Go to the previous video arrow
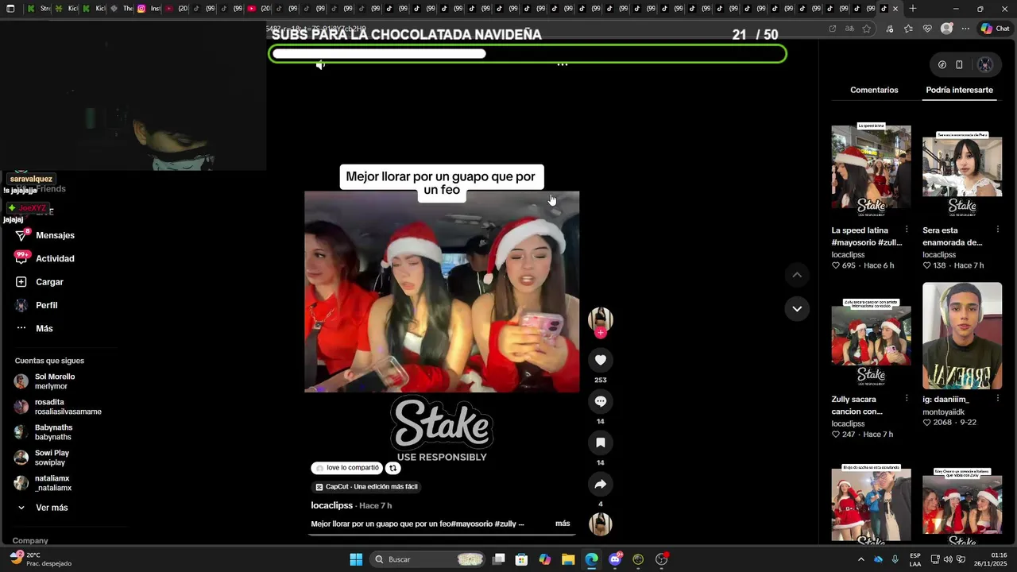This screenshot has width=1017, height=572. (797, 275)
